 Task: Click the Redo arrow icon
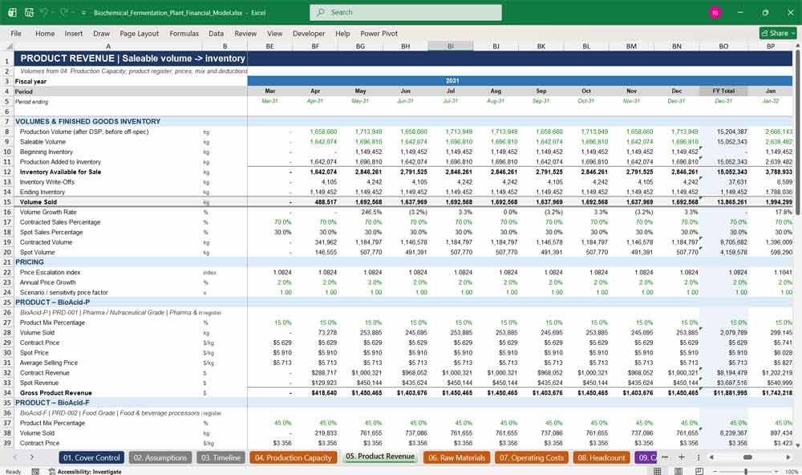[64, 12]
